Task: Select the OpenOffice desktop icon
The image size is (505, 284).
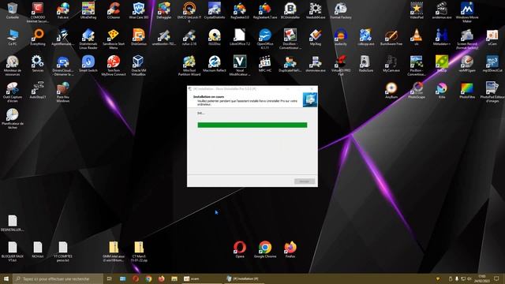Action: point(265,39)
